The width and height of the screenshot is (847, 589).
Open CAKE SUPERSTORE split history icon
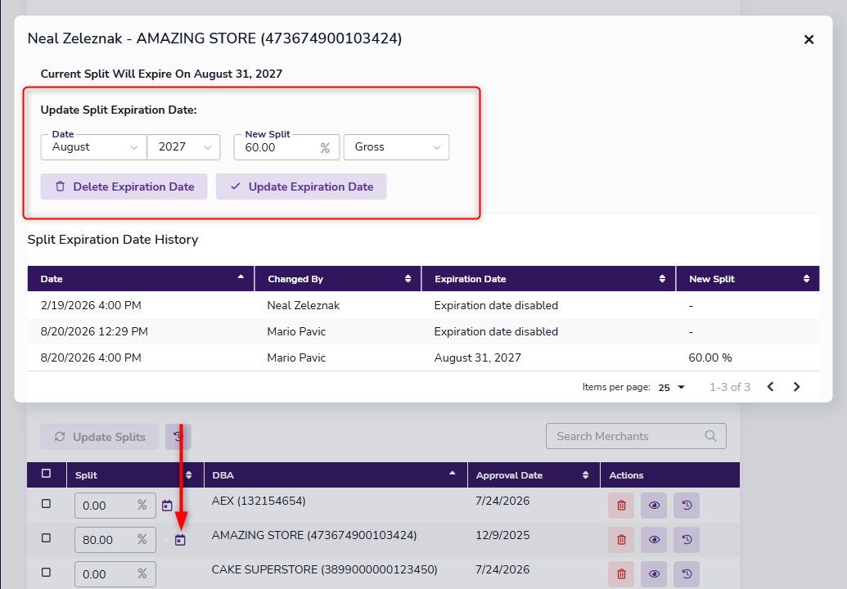click(x=687, y=574)
